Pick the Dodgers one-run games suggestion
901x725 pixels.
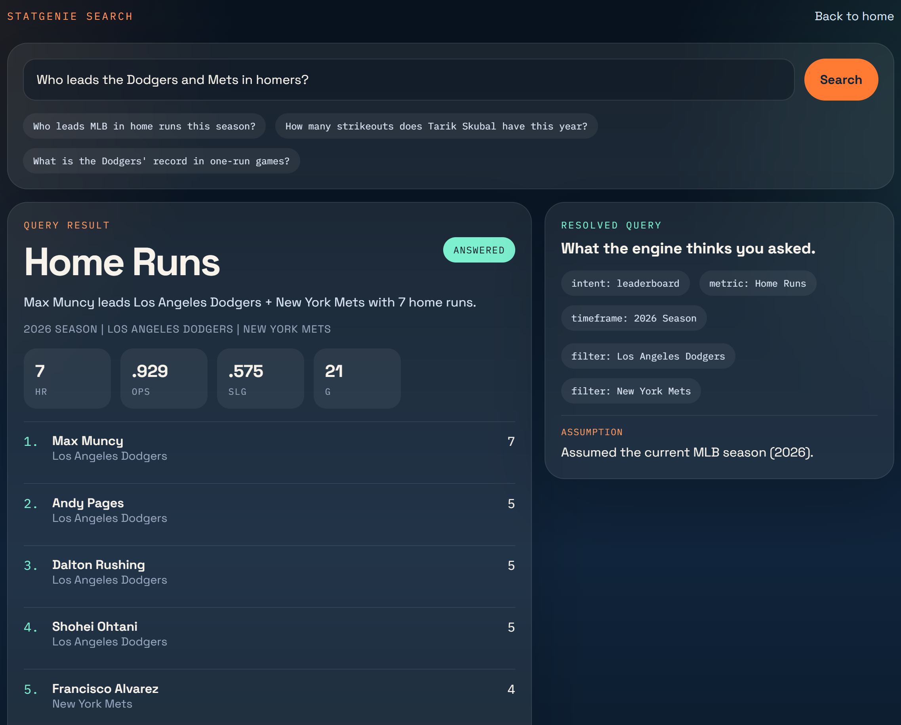click(x=161, y=161)
